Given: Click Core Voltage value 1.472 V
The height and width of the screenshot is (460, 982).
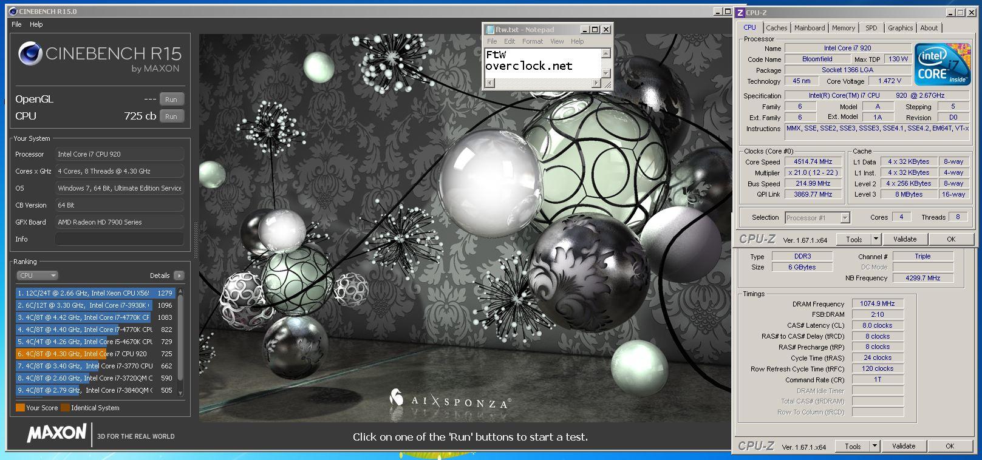Looking at the screenshot, I should coord(890,81).
